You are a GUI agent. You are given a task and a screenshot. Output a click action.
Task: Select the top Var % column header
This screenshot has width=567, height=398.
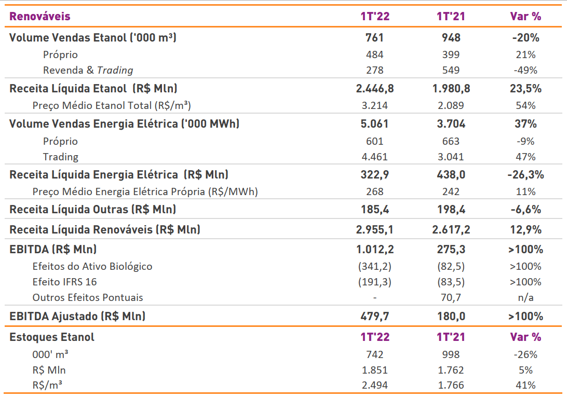525,16
